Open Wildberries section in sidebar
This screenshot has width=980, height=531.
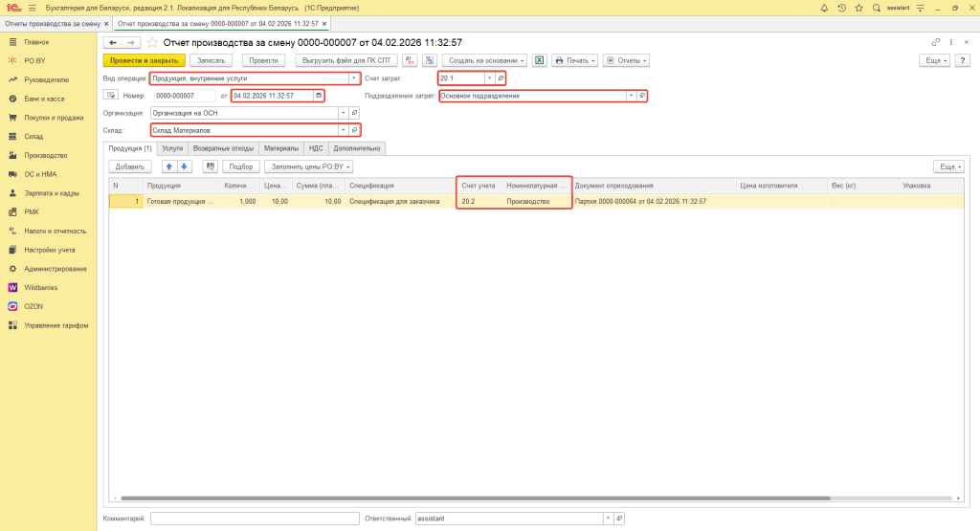(x=40, y=287)
